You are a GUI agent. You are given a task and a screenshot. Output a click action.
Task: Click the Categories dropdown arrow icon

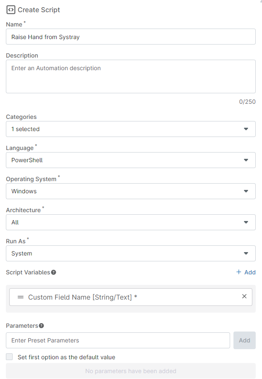(246, 129)
